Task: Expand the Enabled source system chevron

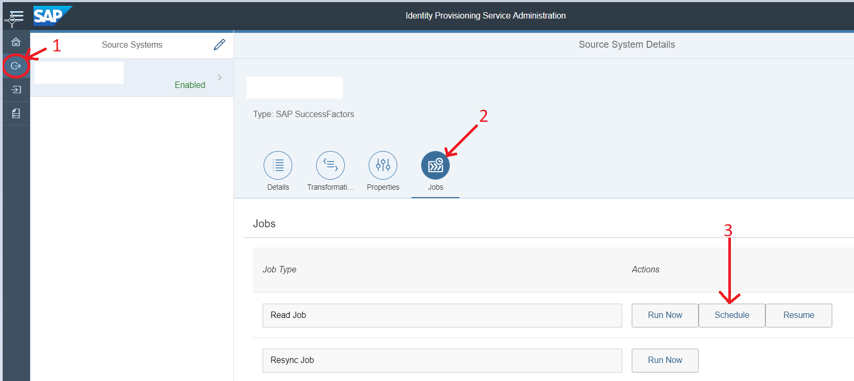Action: pos(220,77)
